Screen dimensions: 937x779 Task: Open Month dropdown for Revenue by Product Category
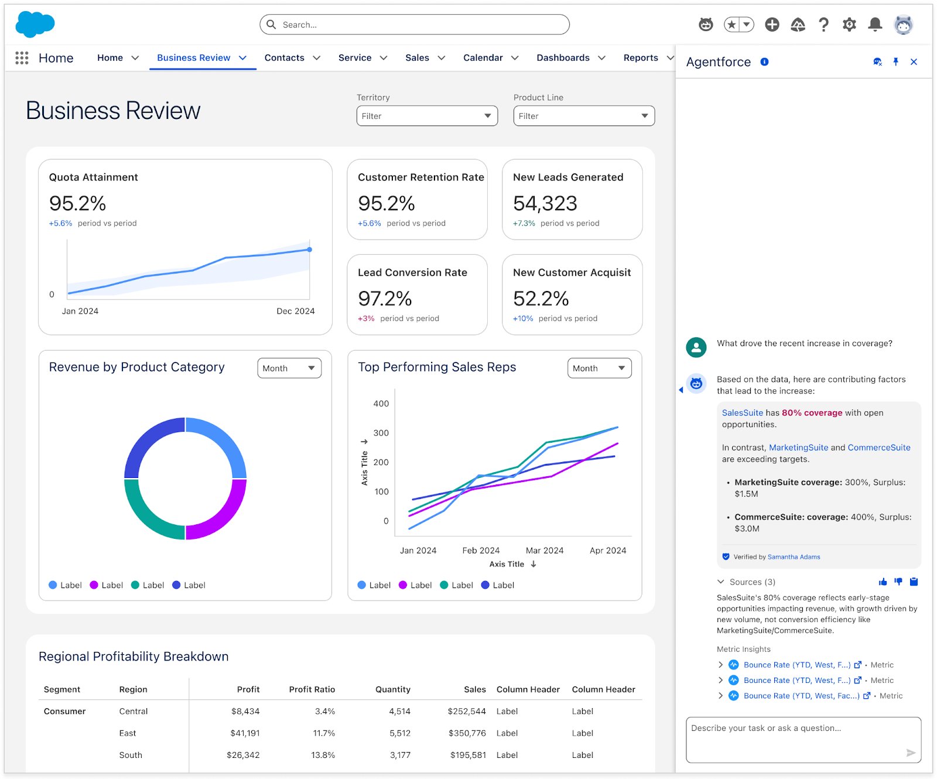tap(289, 368)
